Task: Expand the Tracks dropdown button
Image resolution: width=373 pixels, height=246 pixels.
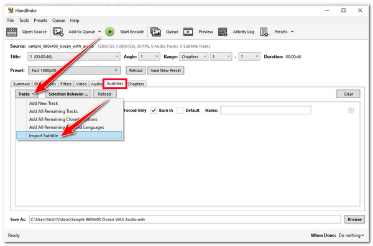Action: point(27,94)
